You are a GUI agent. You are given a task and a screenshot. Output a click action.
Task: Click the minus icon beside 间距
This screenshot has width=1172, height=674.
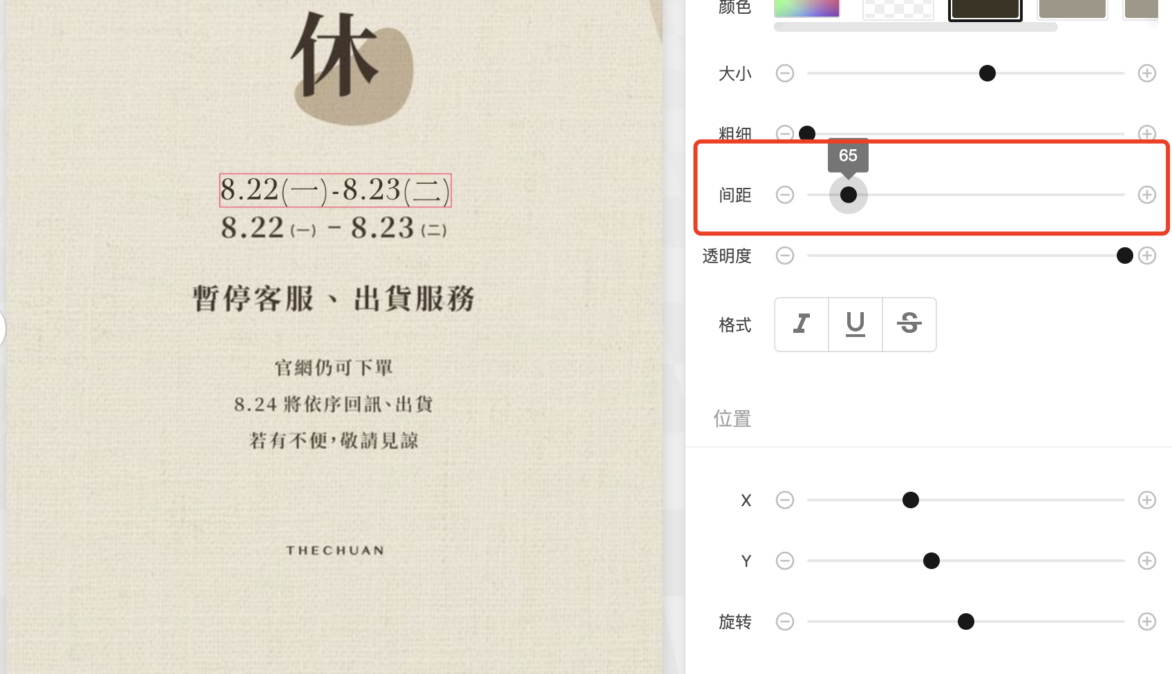(x=785, y=195)
